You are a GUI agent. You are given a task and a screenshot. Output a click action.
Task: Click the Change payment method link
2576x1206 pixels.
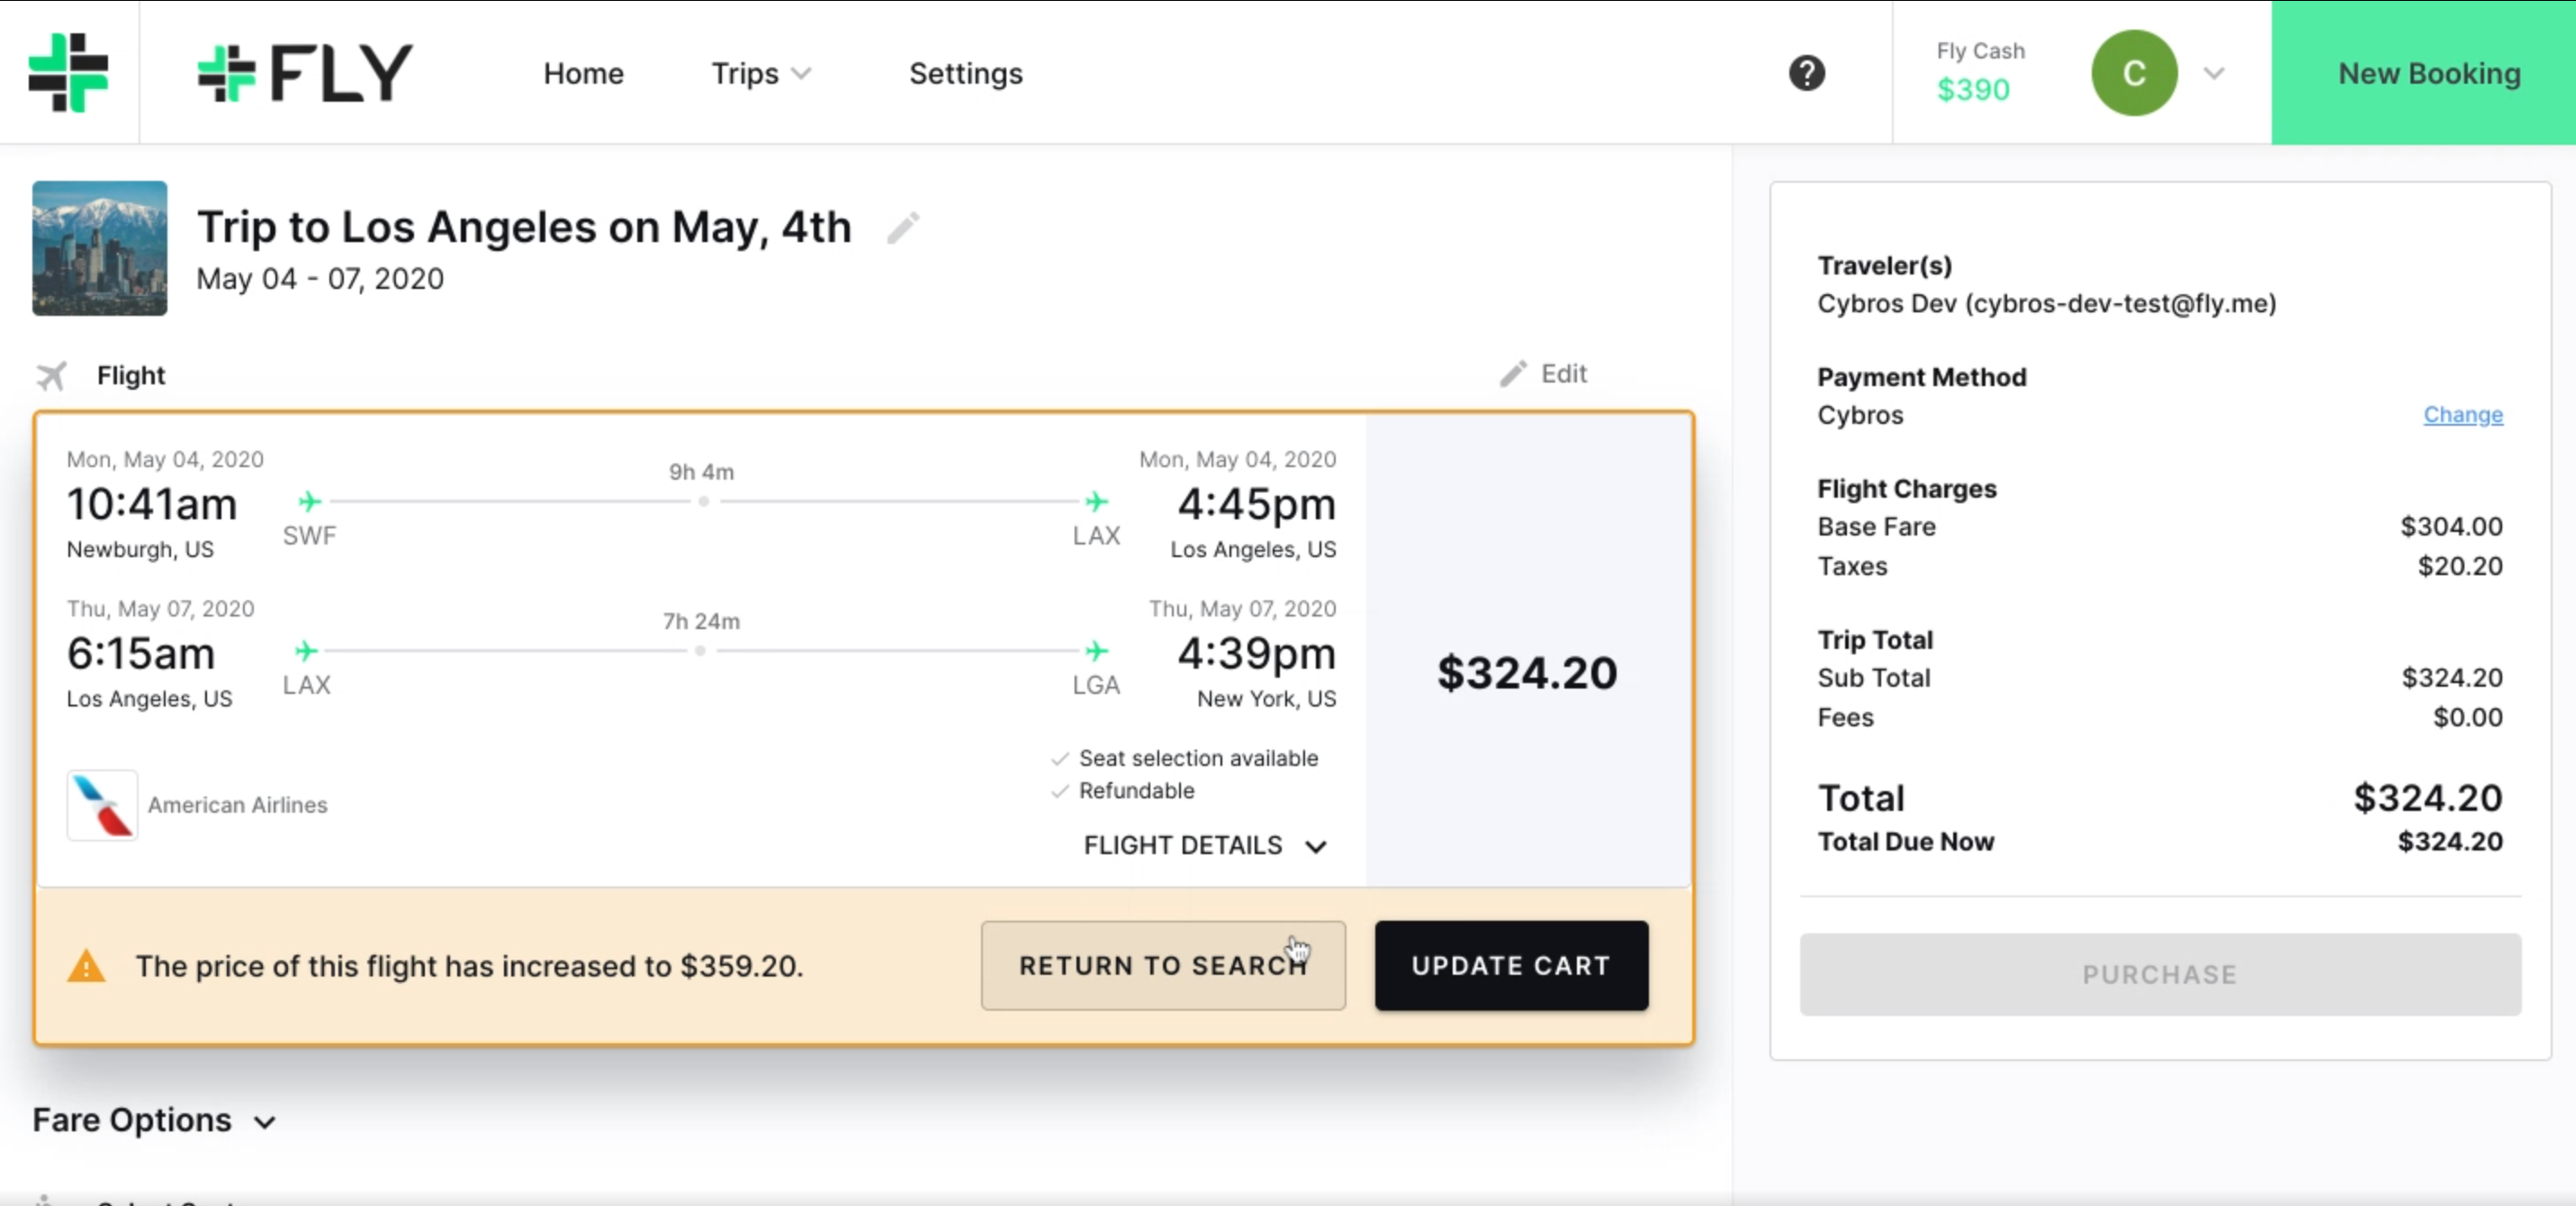click(2462, 415)
